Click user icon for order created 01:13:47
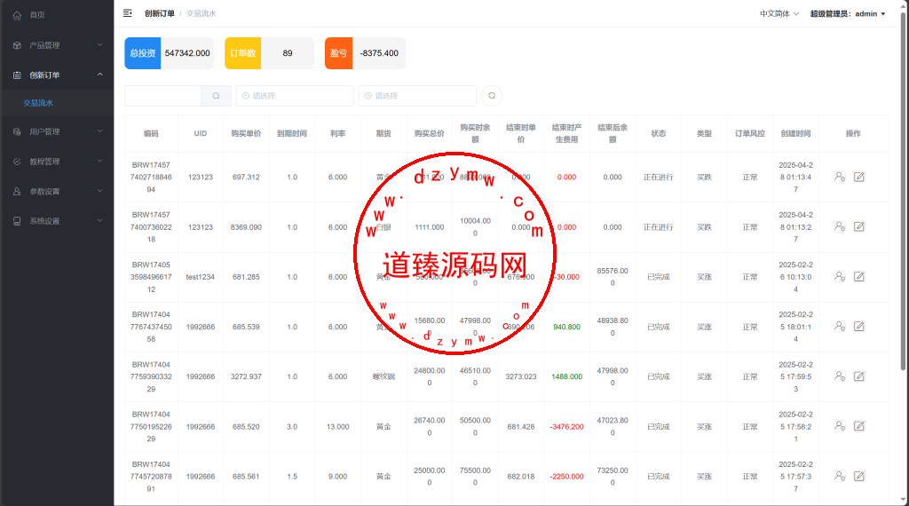 tap(840, 177)
